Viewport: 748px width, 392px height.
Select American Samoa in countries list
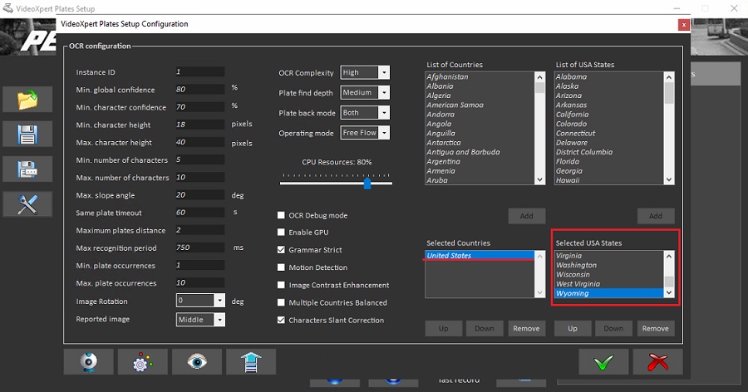coord(480,105)
